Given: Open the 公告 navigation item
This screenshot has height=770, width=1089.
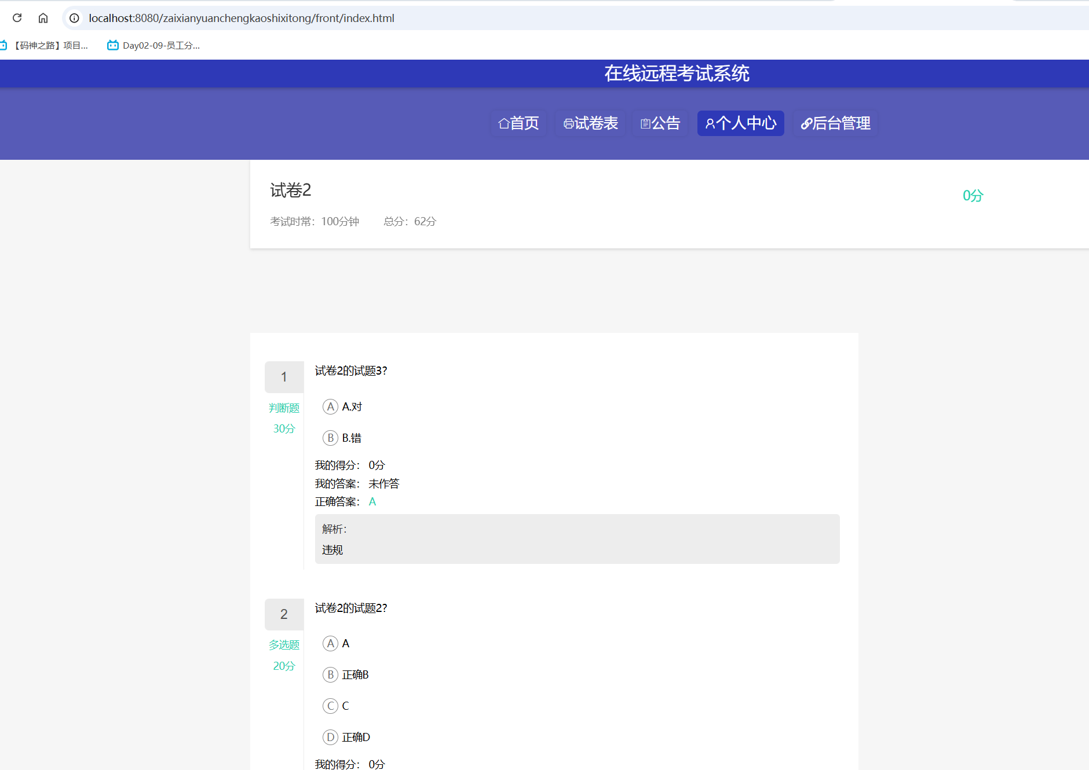Looking at the screenshot, I should [x=660, y=123].
